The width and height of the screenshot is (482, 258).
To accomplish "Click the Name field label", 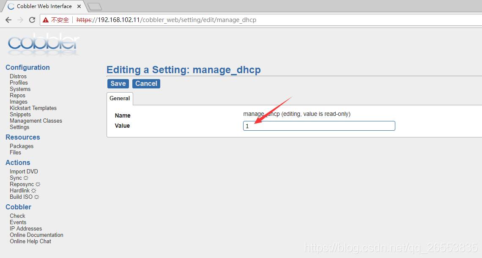I will (x=123, y=115).
